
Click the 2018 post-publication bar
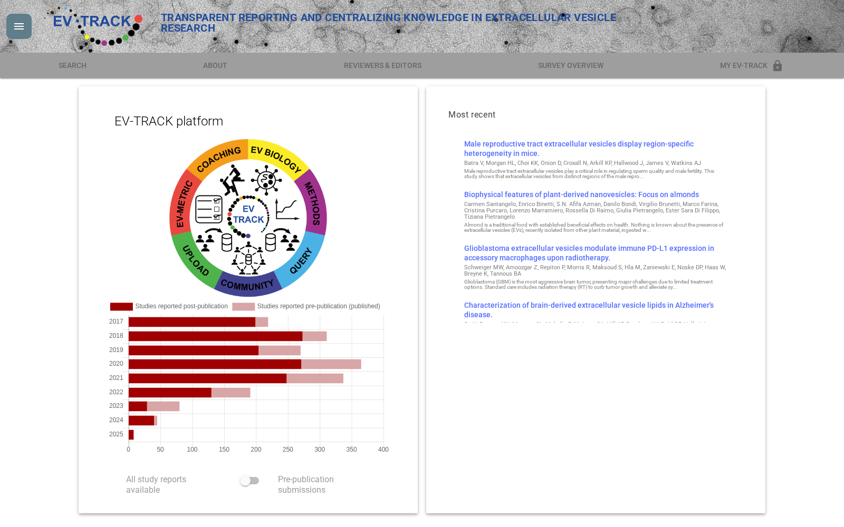point(215,336)
